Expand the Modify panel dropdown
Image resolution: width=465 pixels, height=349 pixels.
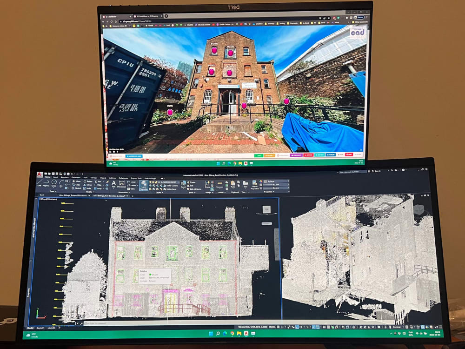[90, 192]
